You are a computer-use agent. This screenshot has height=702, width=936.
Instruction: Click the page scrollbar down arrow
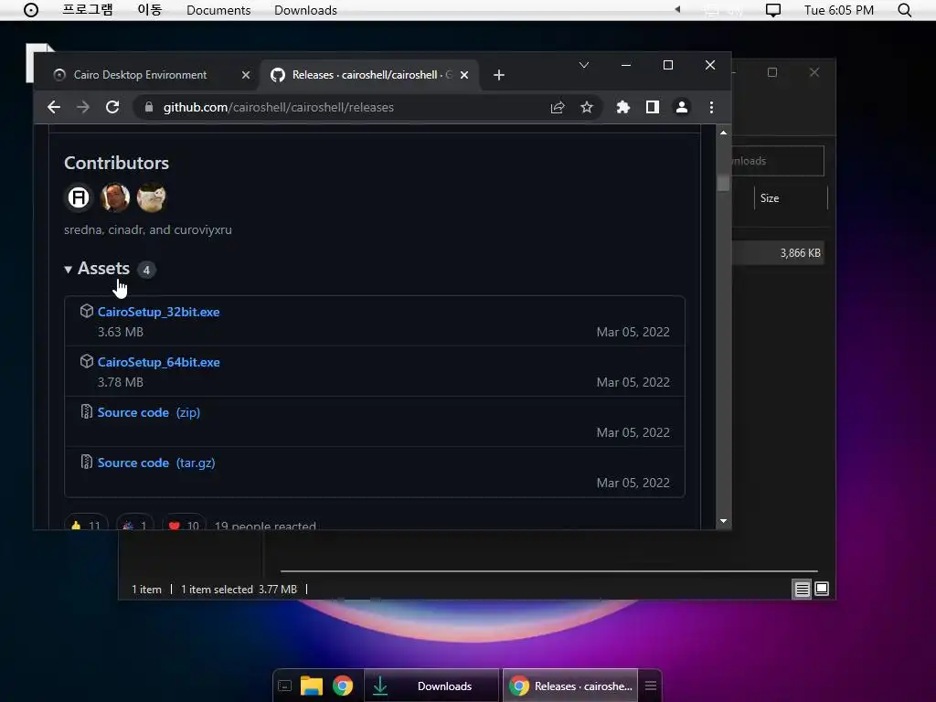click(724, 521)
